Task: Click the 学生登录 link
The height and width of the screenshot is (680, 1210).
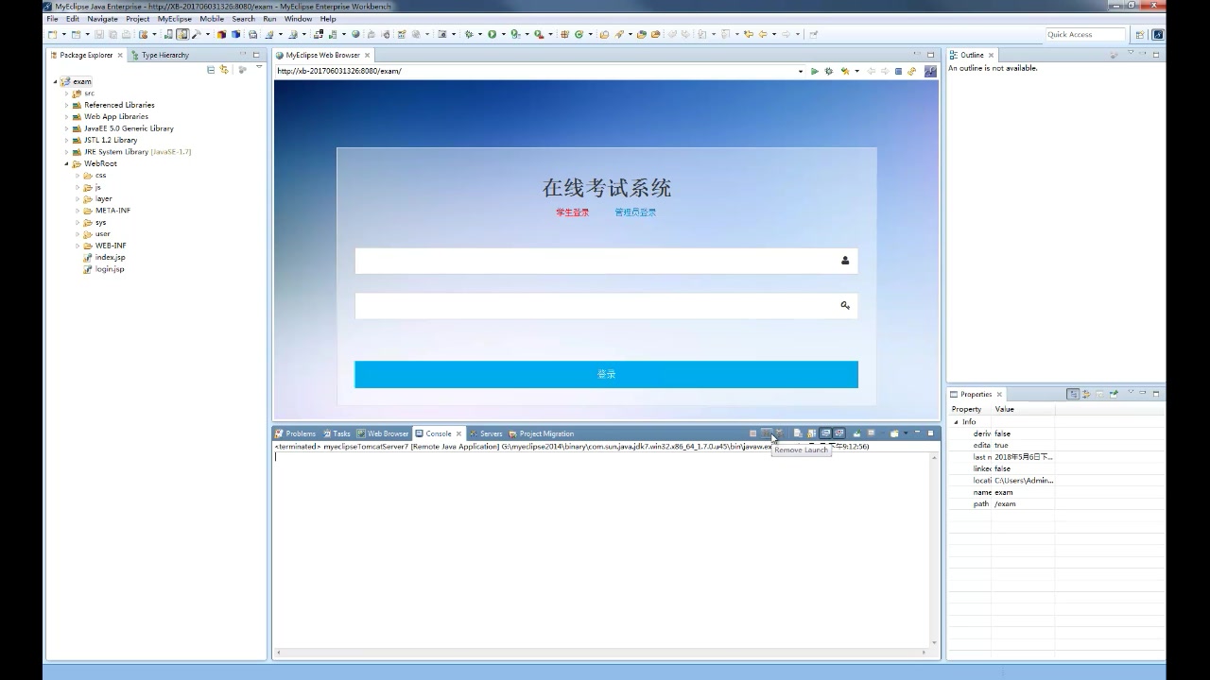Action: coord(572,212)
